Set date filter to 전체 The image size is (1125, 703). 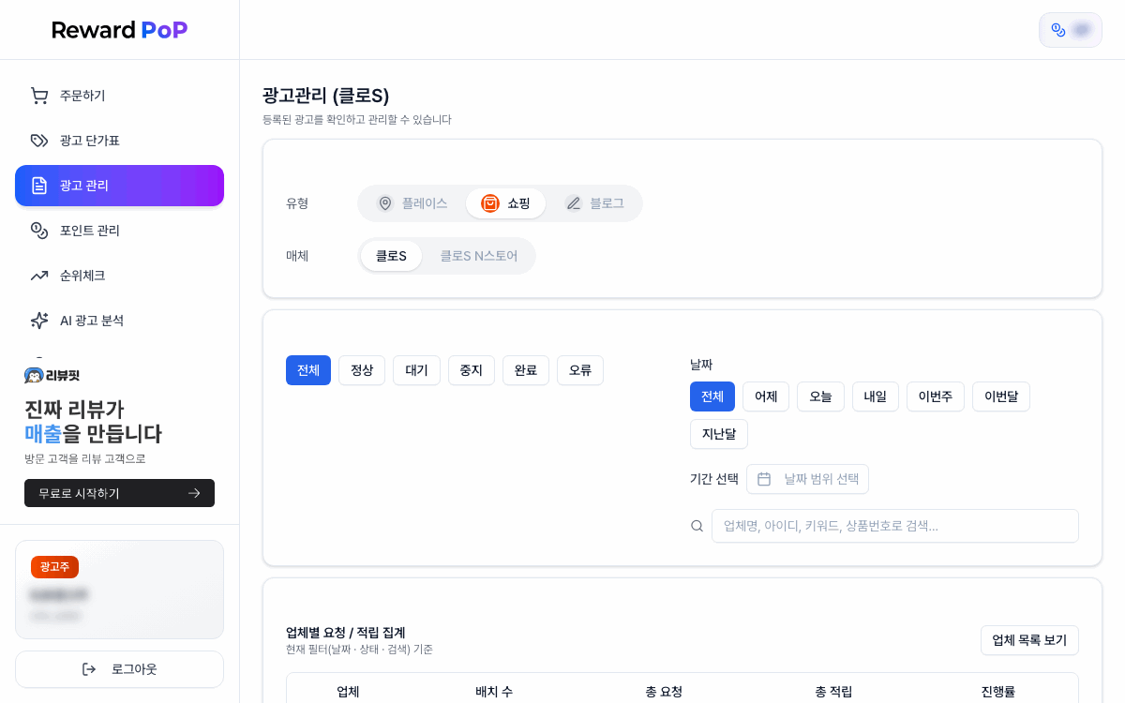pos(712,396)
